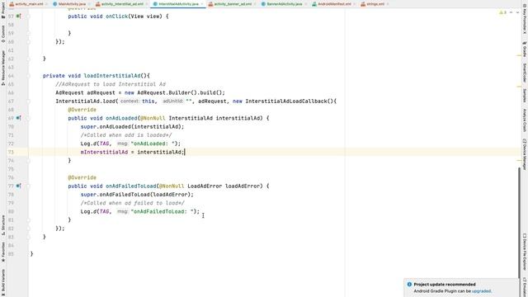
Task: Go to previous highlighted error arrow
Action: coord(511,12)
